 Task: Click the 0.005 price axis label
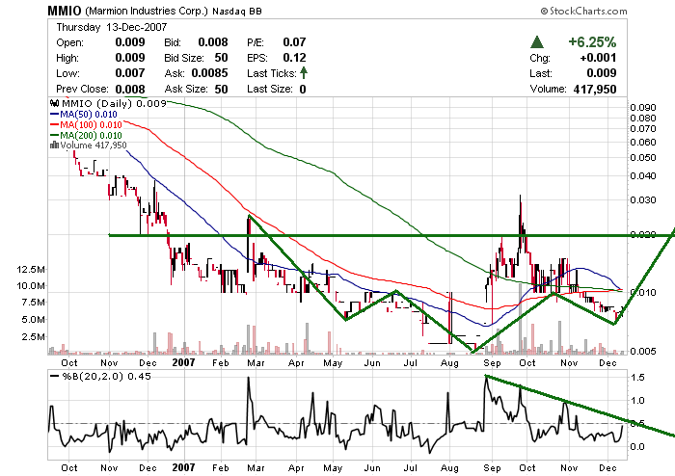(643, 352)
